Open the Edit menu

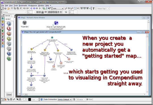[x=7, y=6]
